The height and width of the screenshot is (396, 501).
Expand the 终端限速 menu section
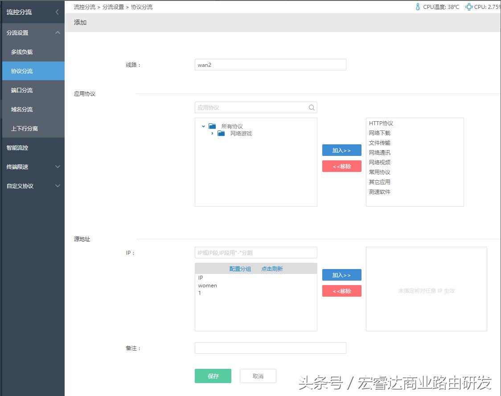[57, 167]
